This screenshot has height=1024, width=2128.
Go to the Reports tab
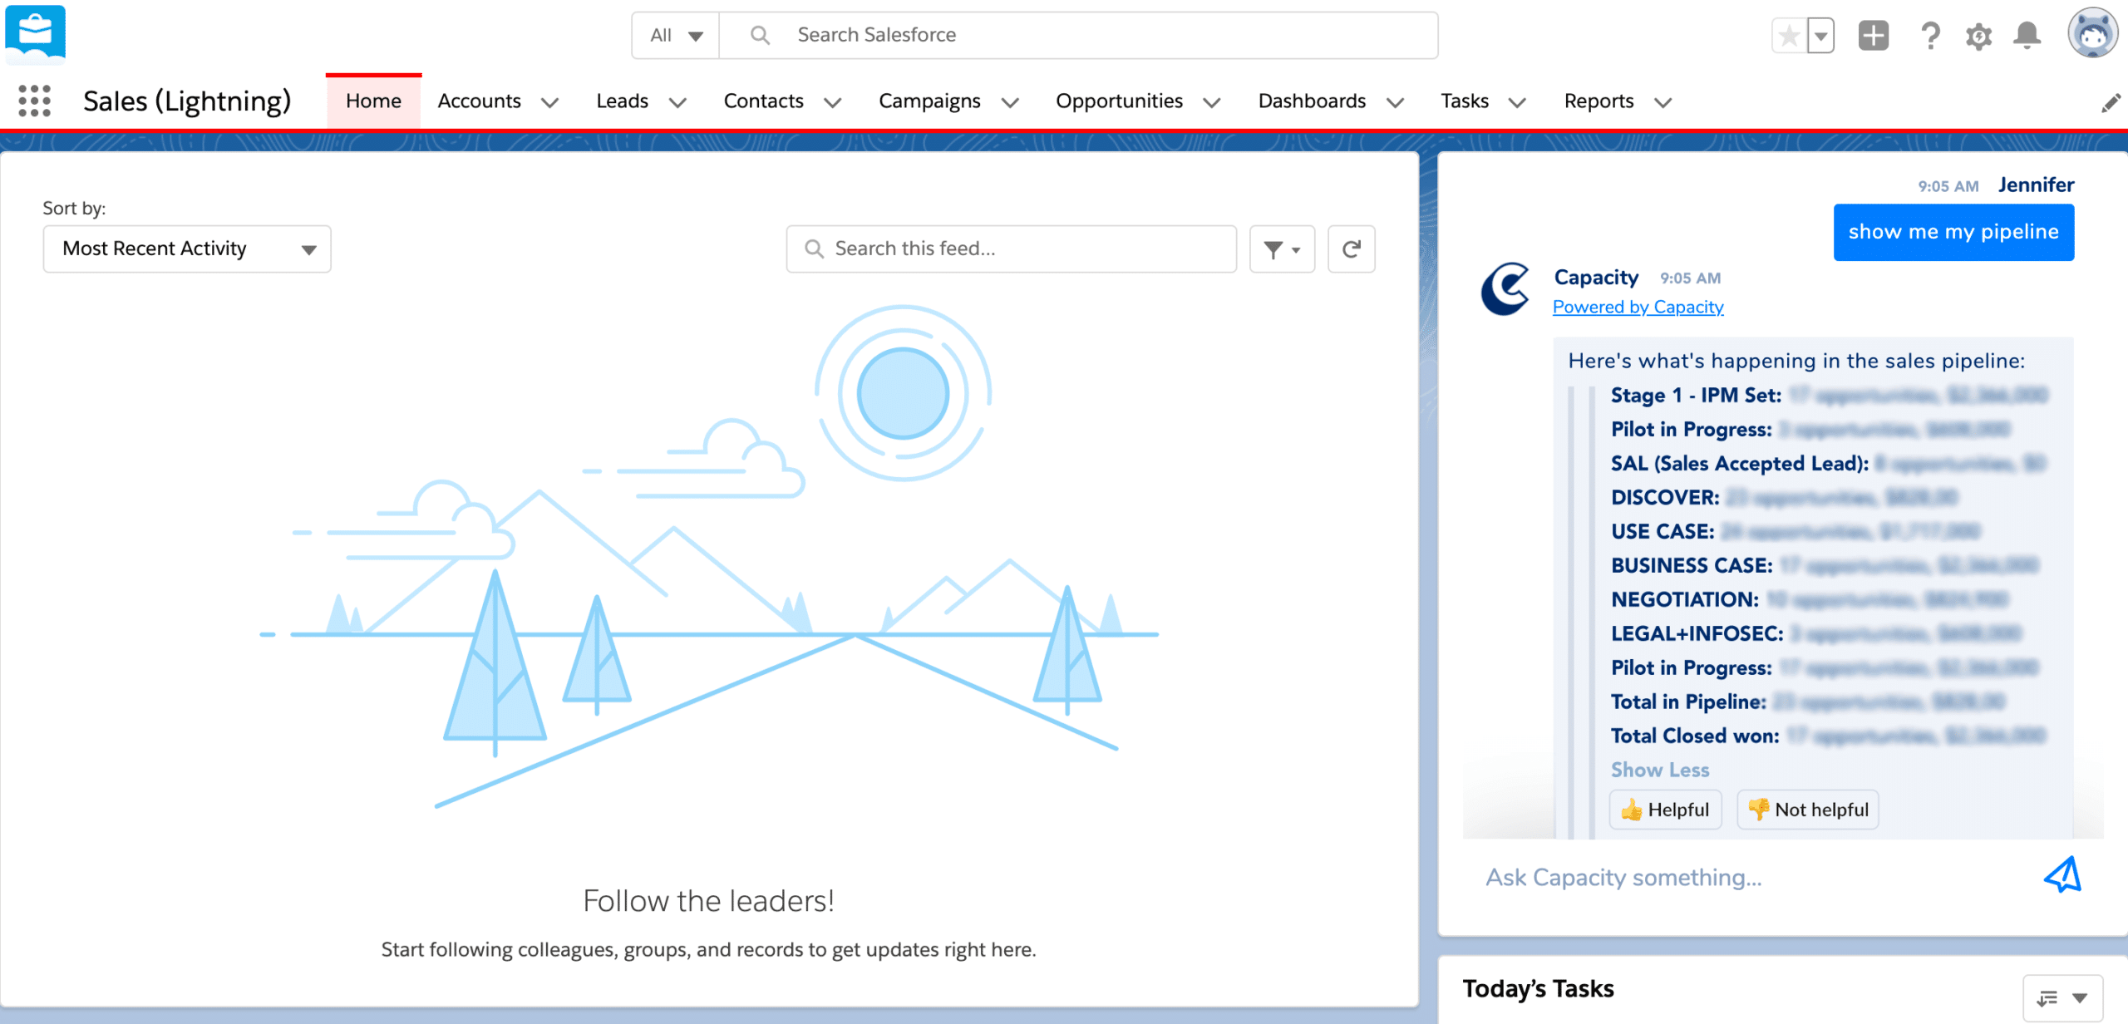coord(1598,101)
